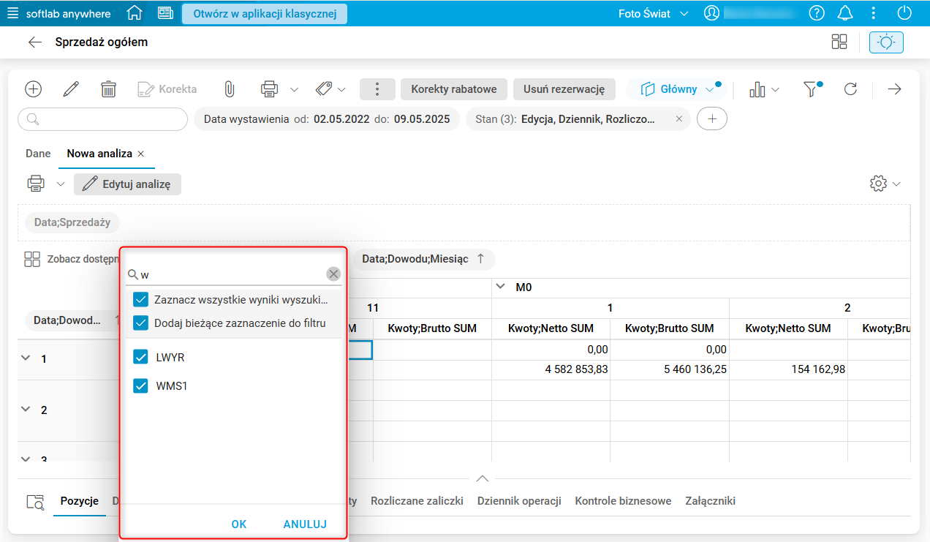Switch to the Dane tab
The width and height of the screenshot is (930, 542).
[x=38, y=154]
